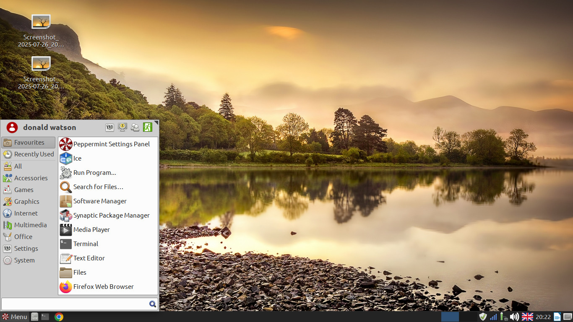Click the Menu button on taskbar
This screenshot has height=322, width=573.
point(15,317)
